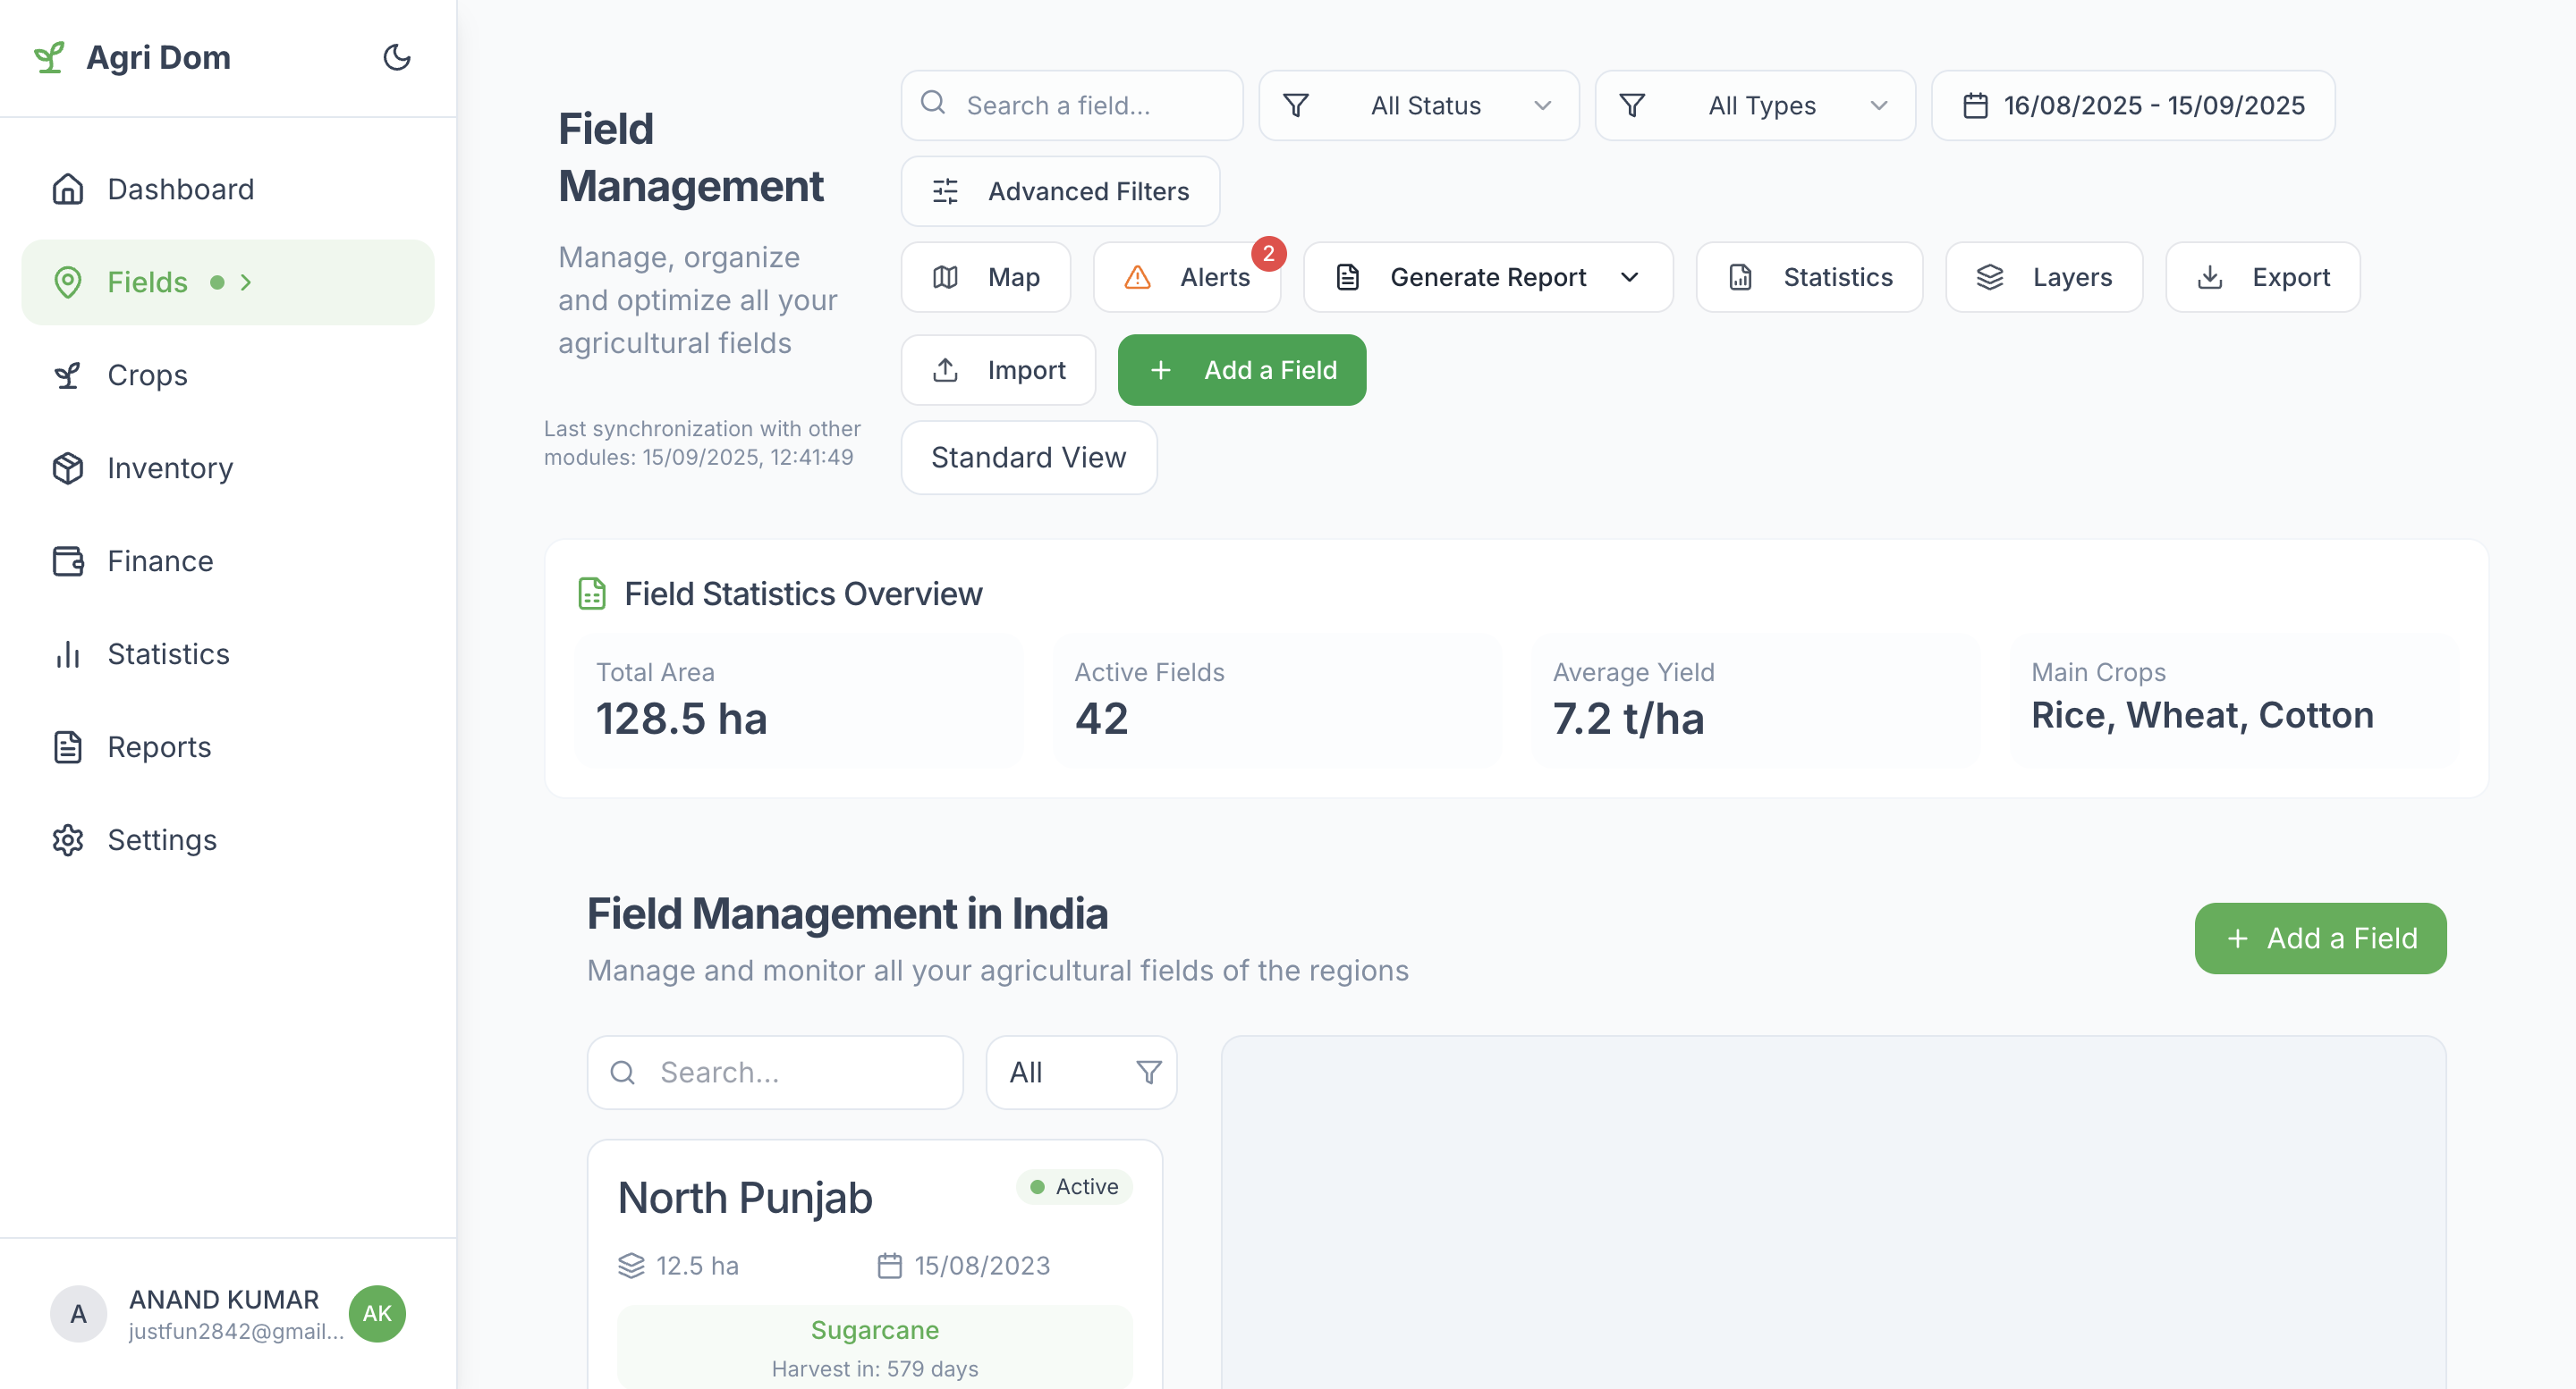This screenshot has width=2576, height=1389.
Task: Click the Settings gear icon in sidebar
Action: tap(67, 839)
